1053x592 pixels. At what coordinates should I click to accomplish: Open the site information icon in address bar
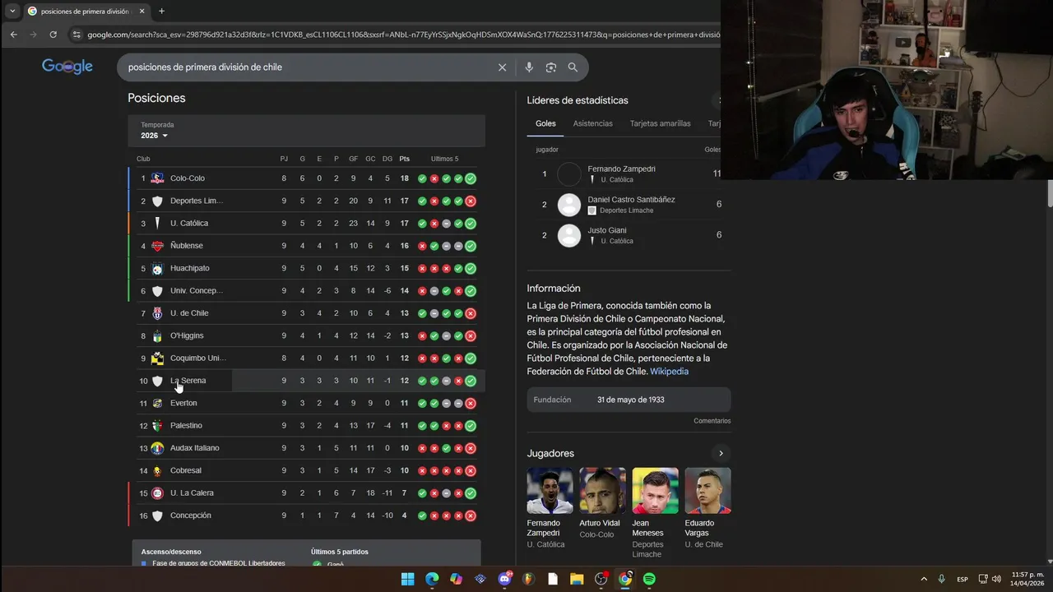tap(77, 35)
